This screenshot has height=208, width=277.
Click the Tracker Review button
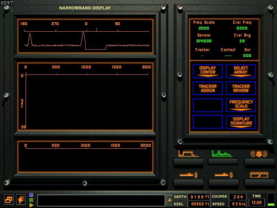click(x=241, y=88)
